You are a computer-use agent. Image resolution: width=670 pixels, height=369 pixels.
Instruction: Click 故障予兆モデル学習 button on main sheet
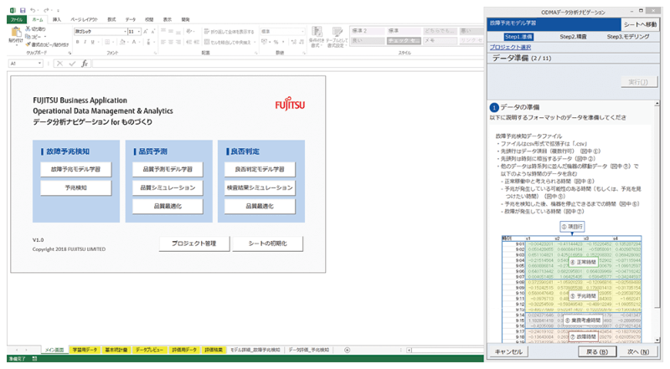pyautogui.click(x=75, y=169)
